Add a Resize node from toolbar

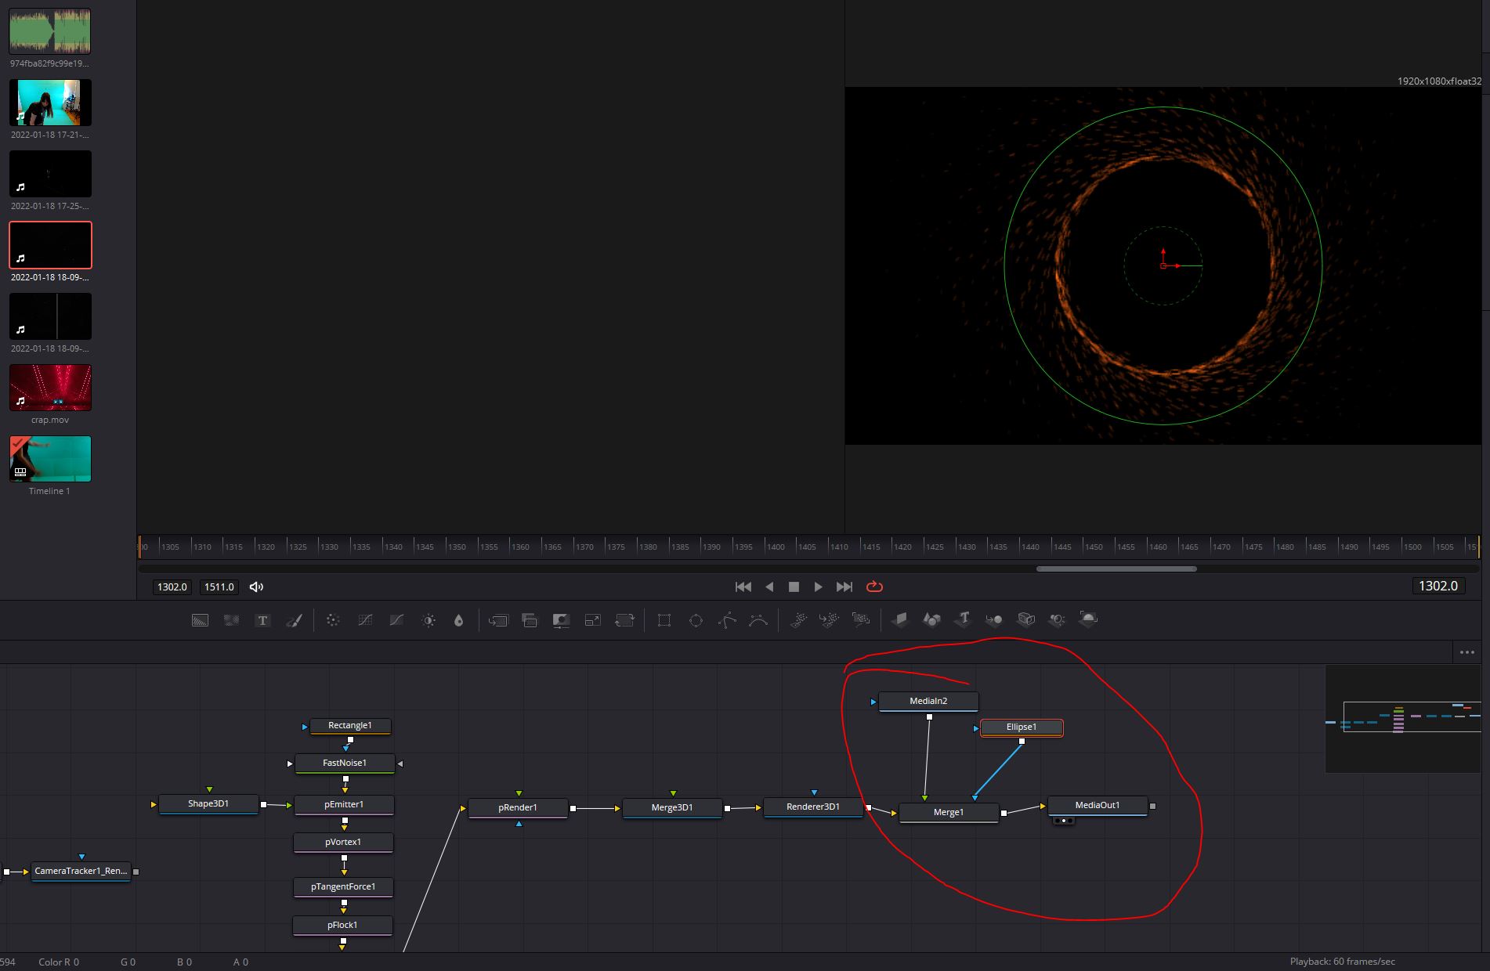point(593,620)
